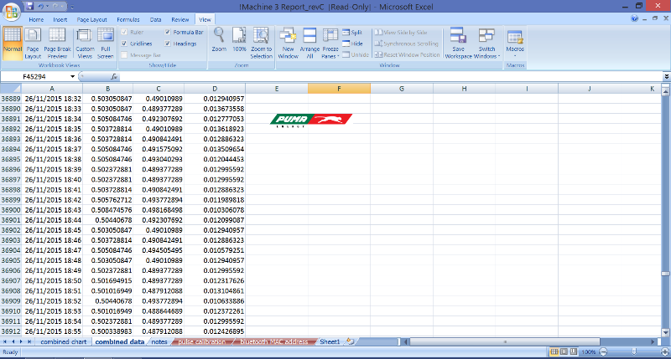Click Arrange All windows
This screenshot has width=671, height=359.
click(309, 44)
